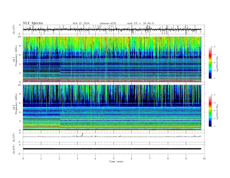The image size is (230, 178).
Task: Click the "-3" label on the ch.1 colorbar
Action: tap(214, 47)
